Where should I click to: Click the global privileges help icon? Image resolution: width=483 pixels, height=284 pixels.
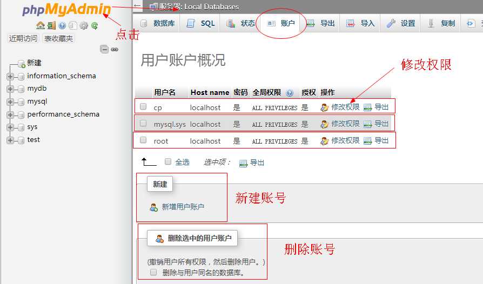[289, 93]
